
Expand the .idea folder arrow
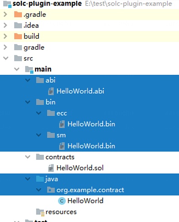[5, 25]
